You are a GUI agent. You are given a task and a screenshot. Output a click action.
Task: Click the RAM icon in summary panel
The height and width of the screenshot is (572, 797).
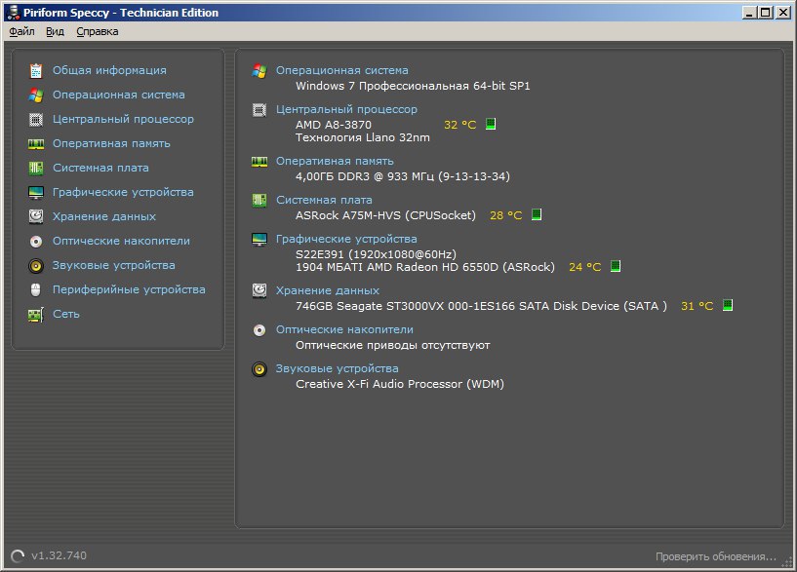(x=259, y=162)
